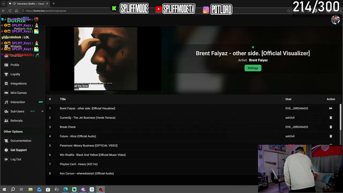Open Windows taskbar search
Image resolution: width=343 pixels, height=193 pixels.
tap(13, 190)
